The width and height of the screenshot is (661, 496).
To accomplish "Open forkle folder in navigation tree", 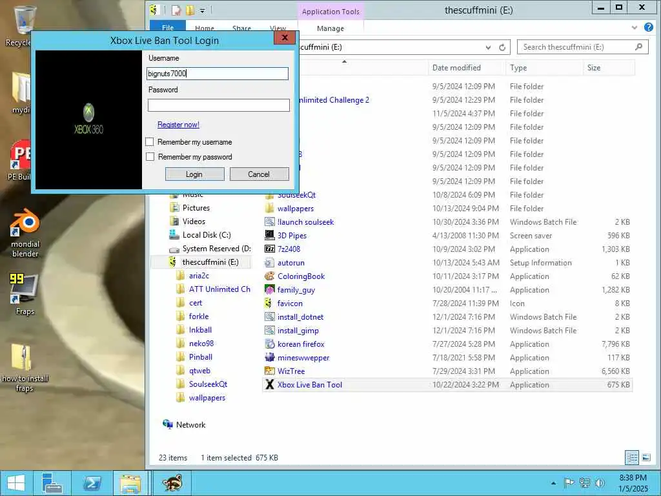I will pyautogui.click(x=199, y=316).
